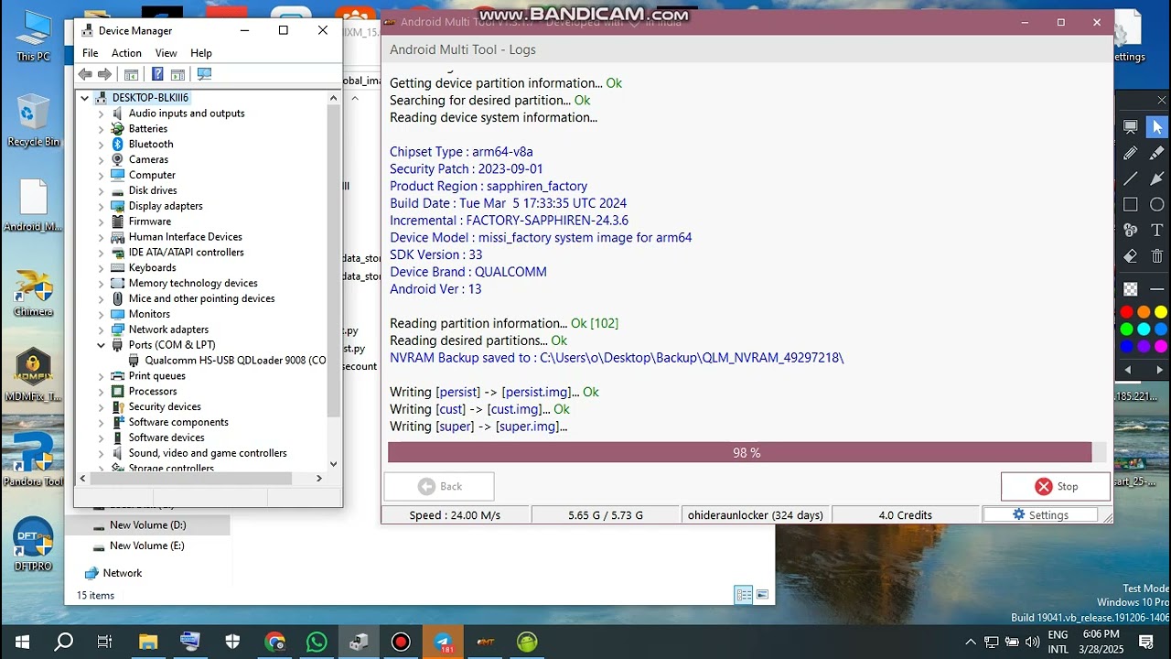The height and width of the screenshot is (659, 1171).
Task: Click scan for hardware changes icon
Action: coord(204,74)
